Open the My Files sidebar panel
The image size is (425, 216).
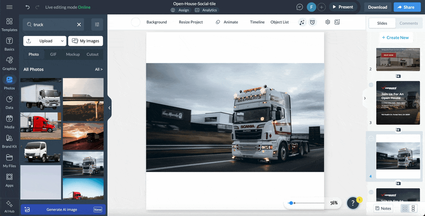pos(10,161)
